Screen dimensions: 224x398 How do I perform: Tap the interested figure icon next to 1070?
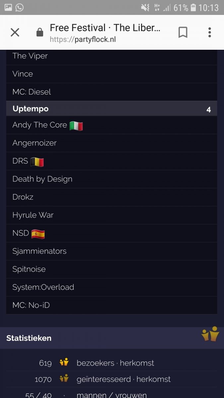[64, 379]
